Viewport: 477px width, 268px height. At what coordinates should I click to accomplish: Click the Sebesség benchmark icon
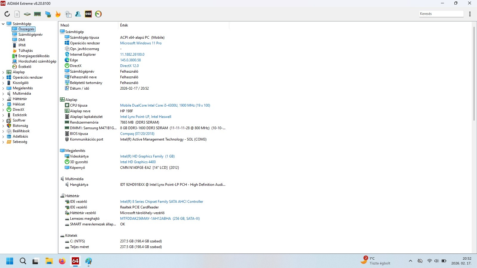coord(9,142)
